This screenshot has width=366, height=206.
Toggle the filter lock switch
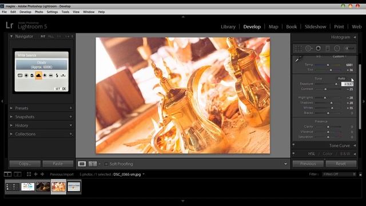click(x=360, y=174)
